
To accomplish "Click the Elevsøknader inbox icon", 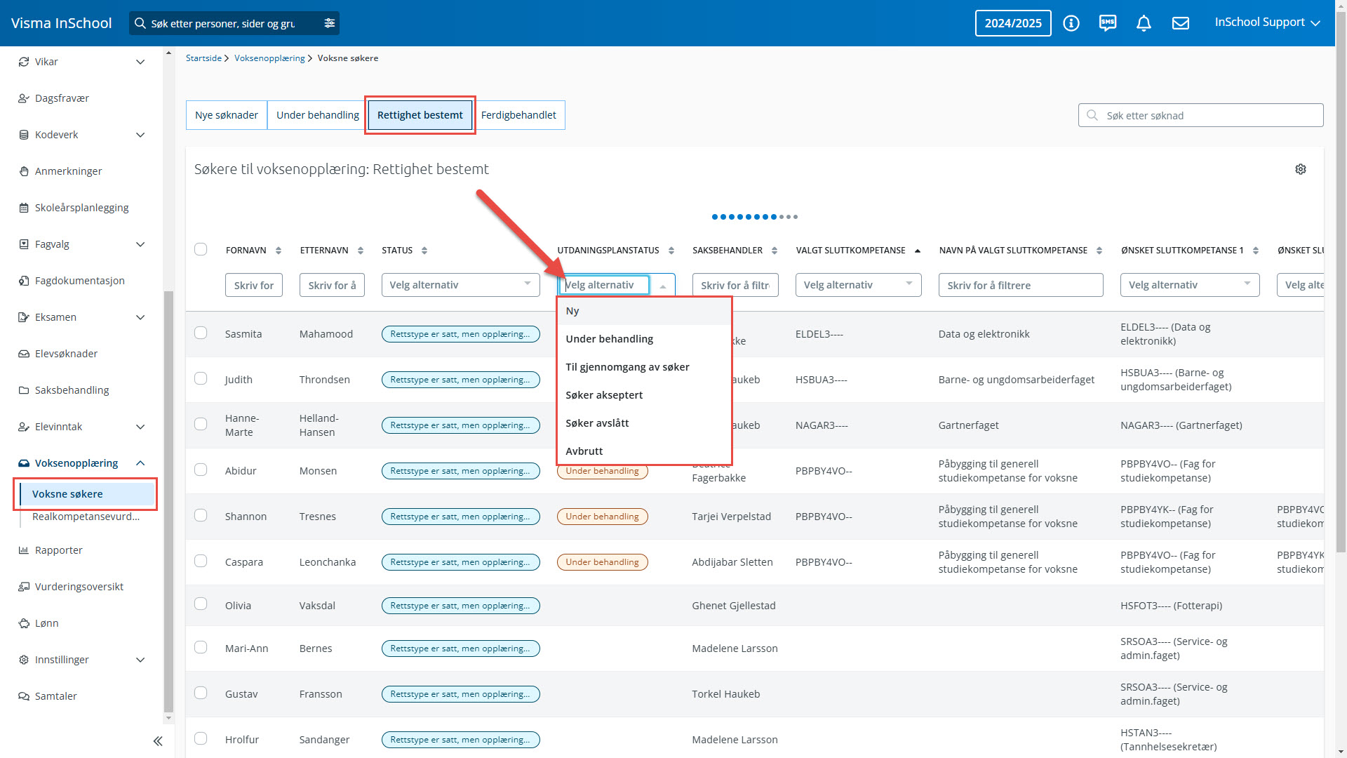I will coord(24,354).
